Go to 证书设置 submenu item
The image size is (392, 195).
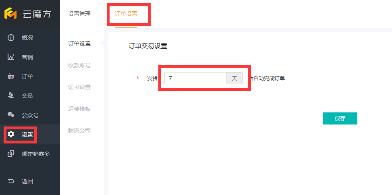79,87
